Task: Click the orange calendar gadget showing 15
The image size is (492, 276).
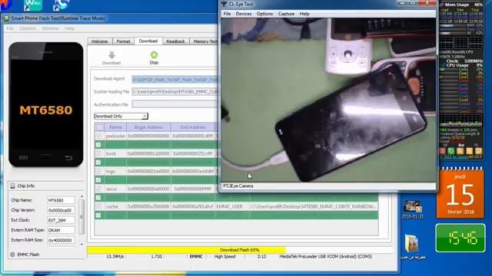Action: 460,192
